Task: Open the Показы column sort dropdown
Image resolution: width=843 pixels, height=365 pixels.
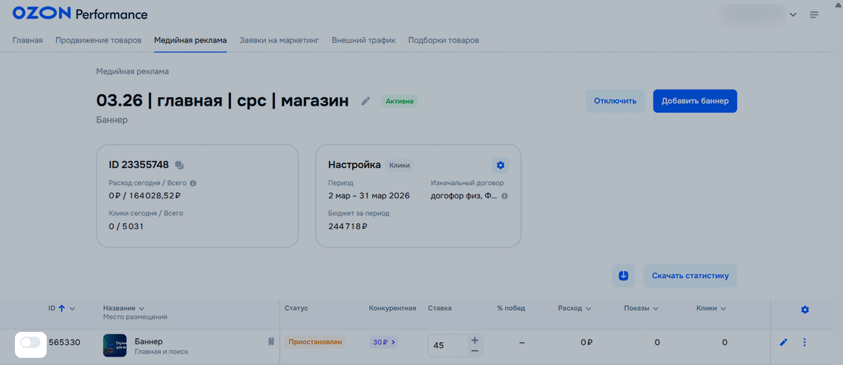Action: (656, 309)
